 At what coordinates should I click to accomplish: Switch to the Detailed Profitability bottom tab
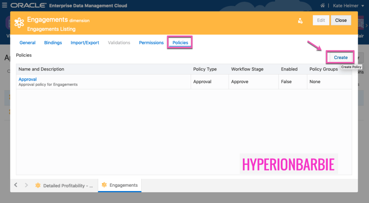click(x=68, y=186)
